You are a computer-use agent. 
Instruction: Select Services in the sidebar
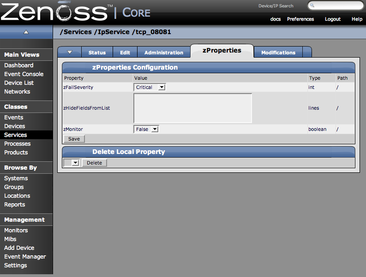pos(15,135)
